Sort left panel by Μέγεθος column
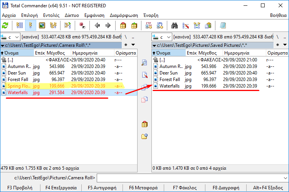The image size is (289, 192). [x=58, y=53]
